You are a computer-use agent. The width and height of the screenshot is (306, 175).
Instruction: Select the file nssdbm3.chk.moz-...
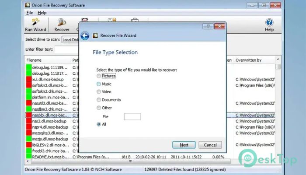pyautogui.click(x=50, y=109)
